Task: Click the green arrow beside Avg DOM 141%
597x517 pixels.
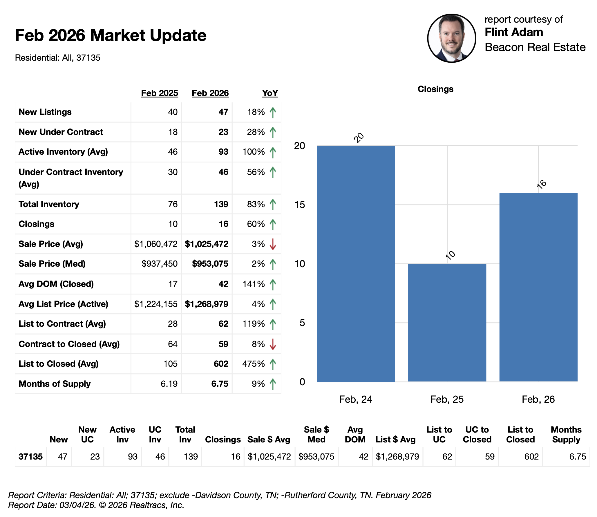Action: click(272, 284)
